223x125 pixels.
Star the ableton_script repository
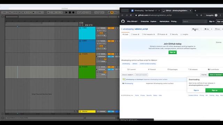click(x=207, y=29)
